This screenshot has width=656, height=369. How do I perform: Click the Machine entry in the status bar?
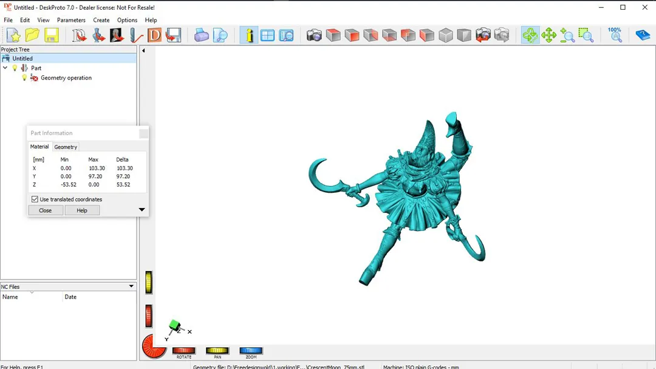pos(421,367)
